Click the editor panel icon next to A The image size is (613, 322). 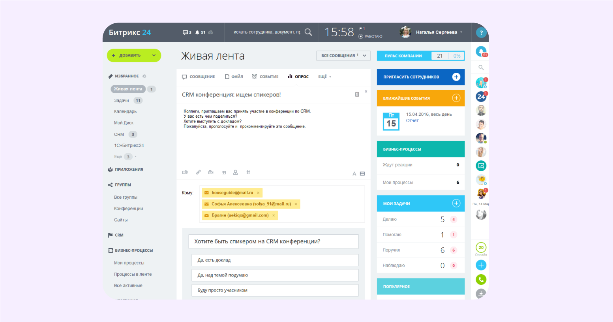[362, 174]
